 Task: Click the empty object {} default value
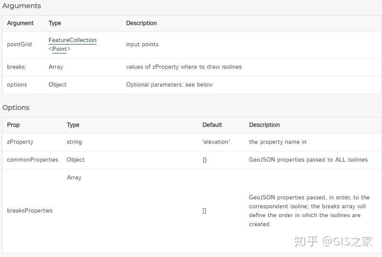(205, 159)
